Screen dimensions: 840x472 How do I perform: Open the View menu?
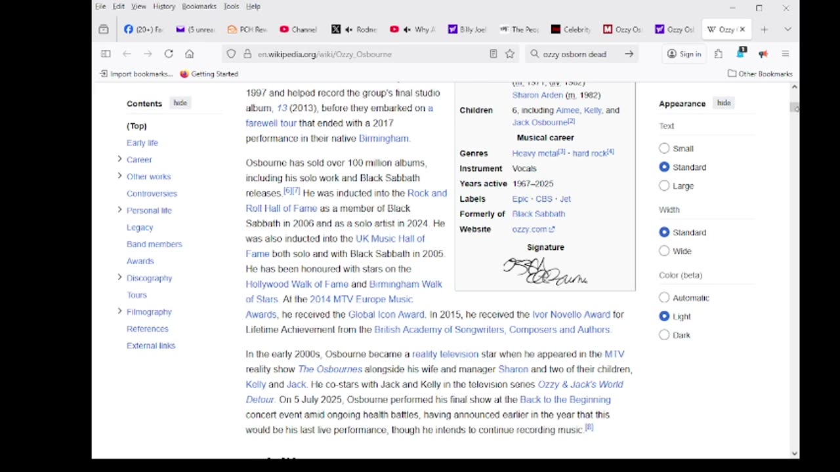pos(138,7)
